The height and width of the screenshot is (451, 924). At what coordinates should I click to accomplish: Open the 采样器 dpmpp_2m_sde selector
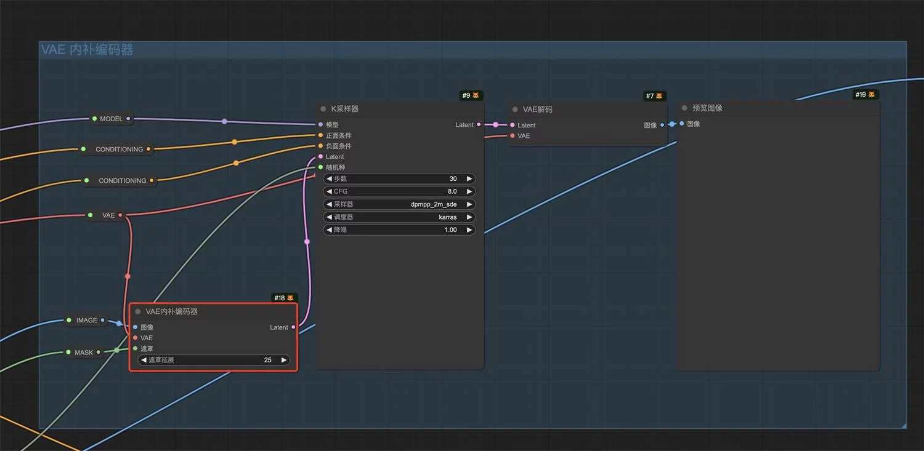pos(399,204)
